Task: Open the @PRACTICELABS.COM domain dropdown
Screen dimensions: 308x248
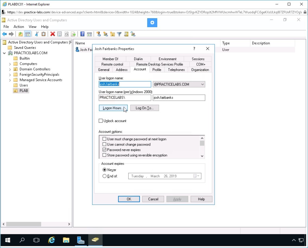Action: (x=202, y=84)
